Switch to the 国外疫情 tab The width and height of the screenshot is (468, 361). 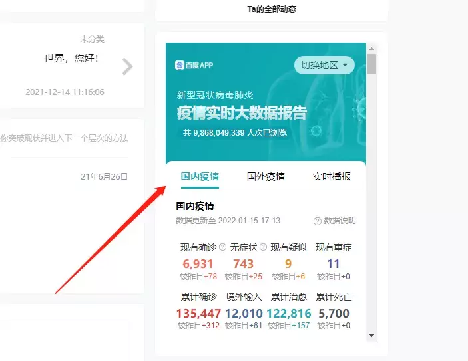coord(266,176)
